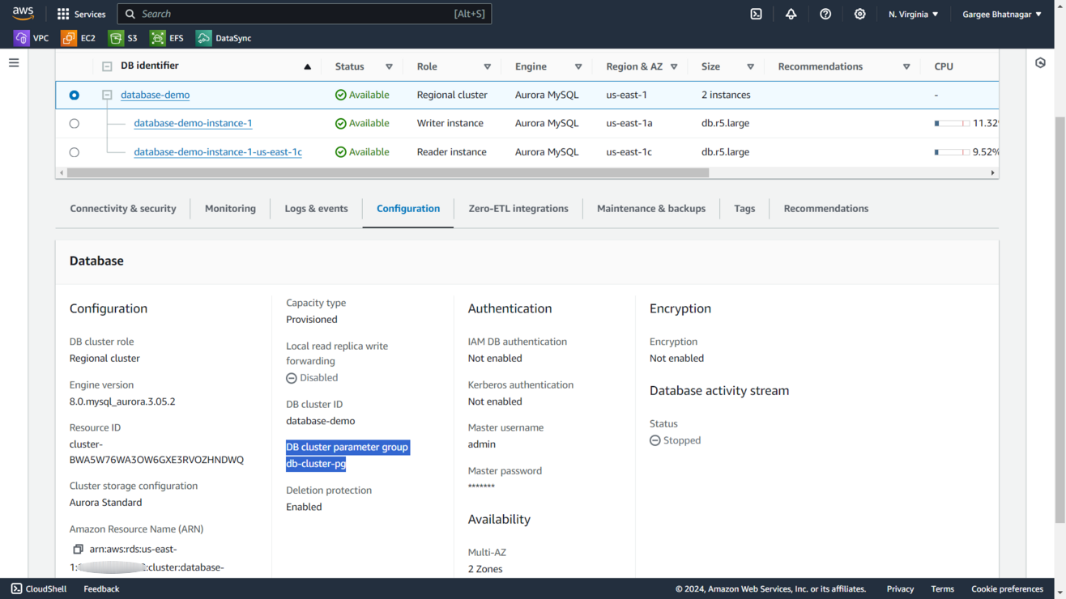Switch to the Tags tab
This screenshot has height=599, width=1066.
coord(744,209)
